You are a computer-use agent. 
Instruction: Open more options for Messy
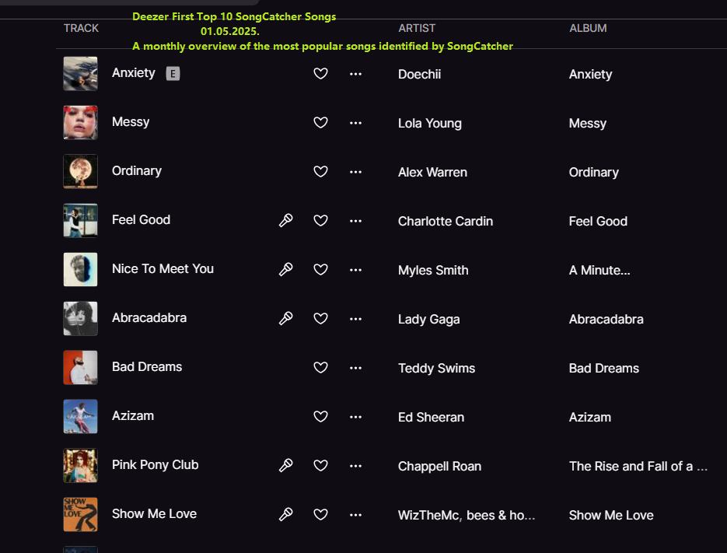point(355,123)
